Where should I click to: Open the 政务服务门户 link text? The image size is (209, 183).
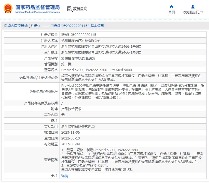tap(193, 12)
